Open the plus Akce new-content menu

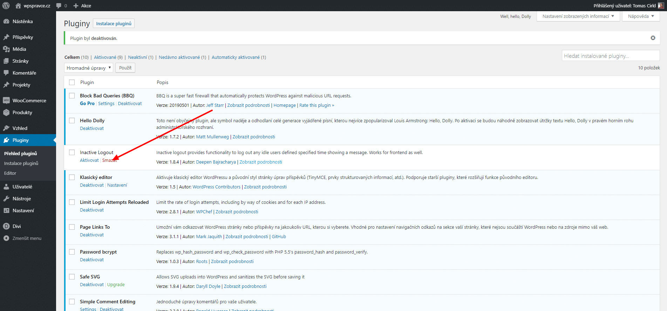[82, 6]
